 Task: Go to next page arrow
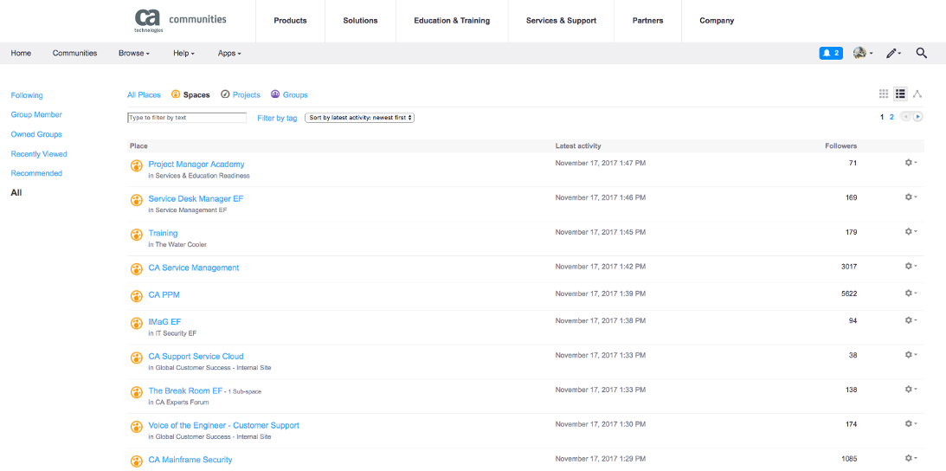(x=917, y=117)
